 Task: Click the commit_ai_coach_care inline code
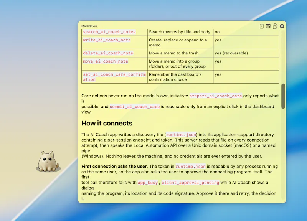135,107
